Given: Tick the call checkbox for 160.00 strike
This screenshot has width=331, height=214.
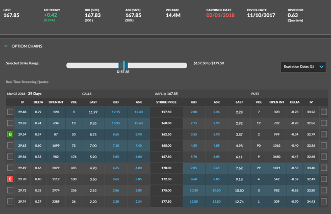Looking at the screenshot, I should [10, 123].
